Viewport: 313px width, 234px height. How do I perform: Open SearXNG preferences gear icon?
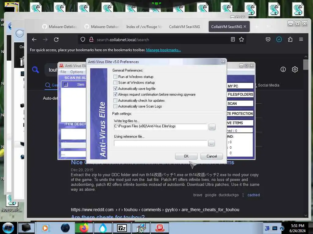[295, 69]
